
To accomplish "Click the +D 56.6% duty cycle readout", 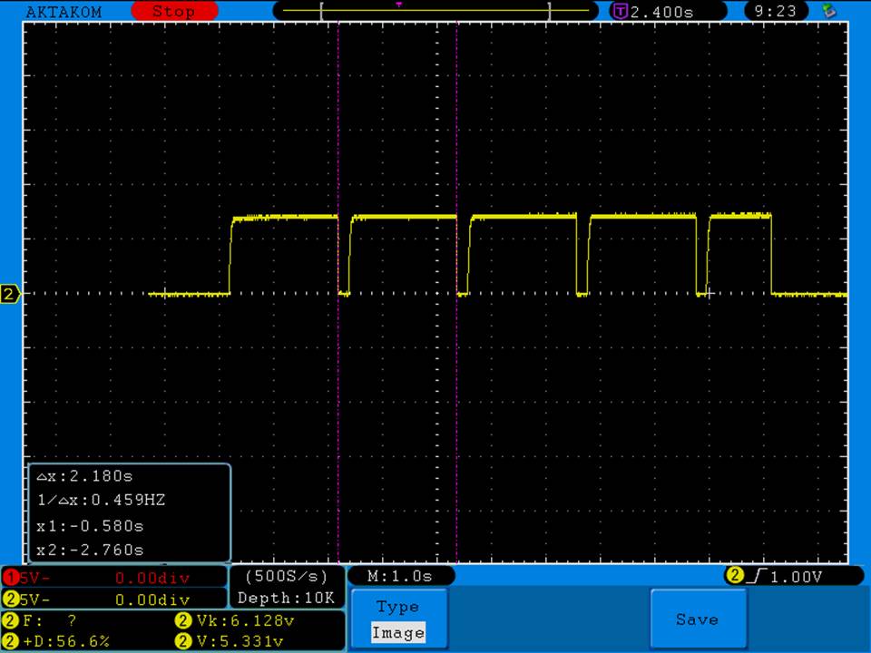I will click(64, 641).
